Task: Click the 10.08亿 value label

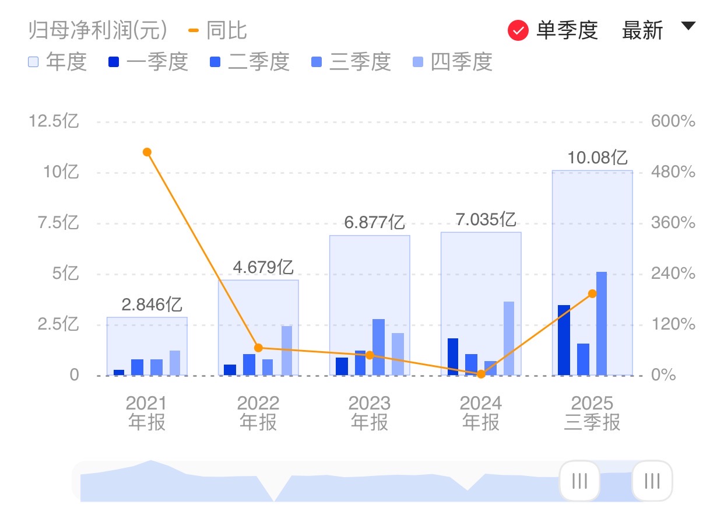Action: pos(597,157)
